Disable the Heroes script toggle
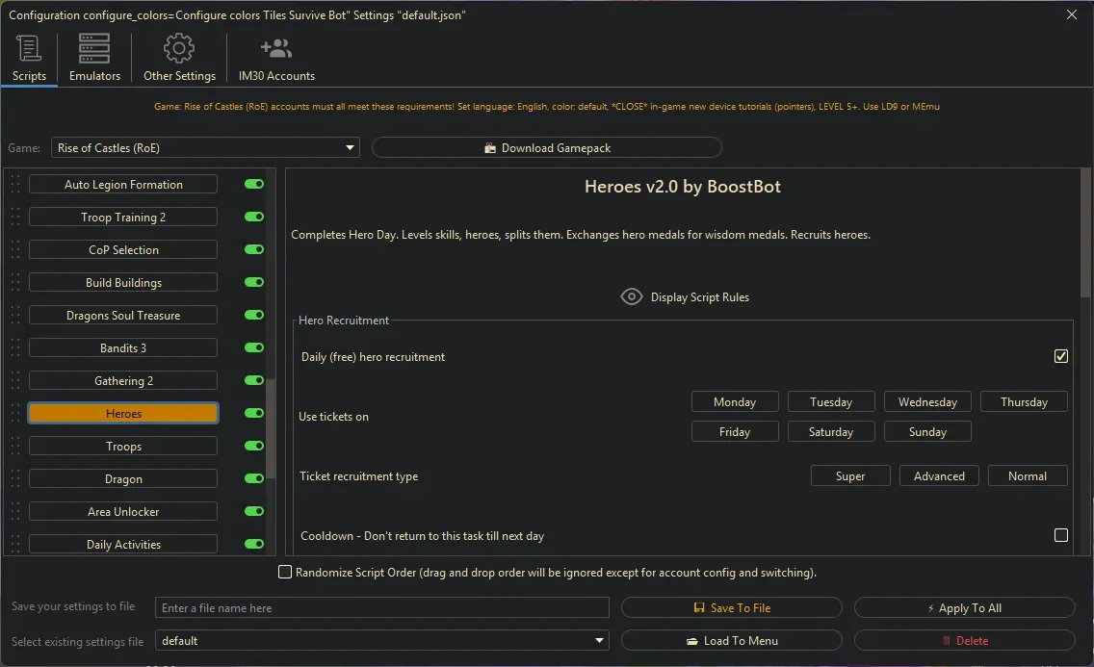 click(x=254, y=413)
